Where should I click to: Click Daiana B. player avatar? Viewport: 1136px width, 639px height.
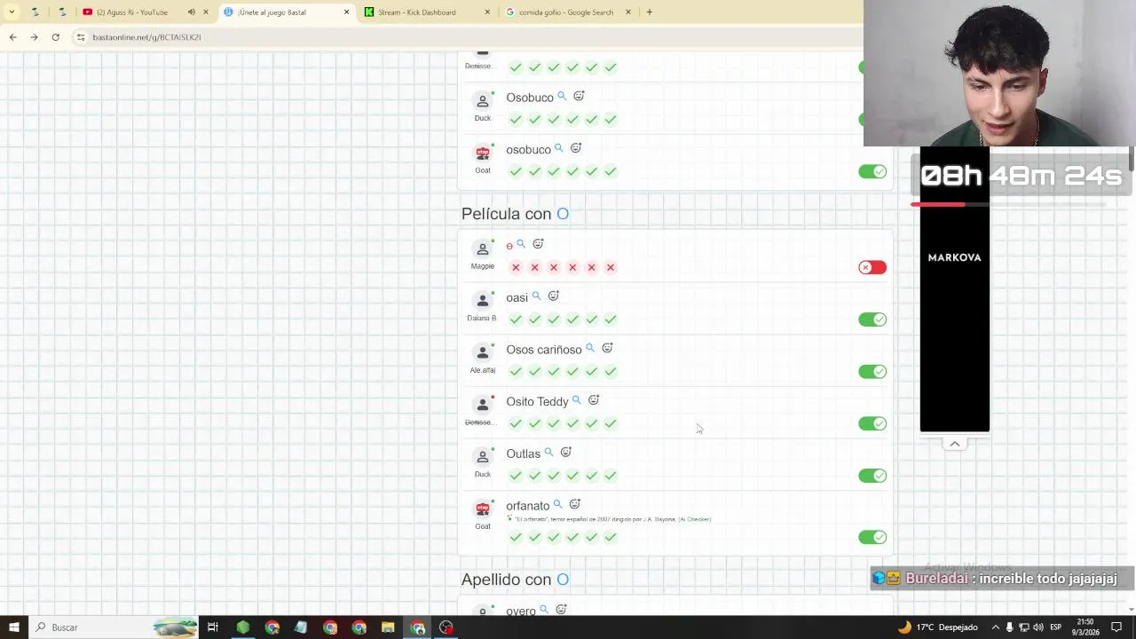coord(483,301)
